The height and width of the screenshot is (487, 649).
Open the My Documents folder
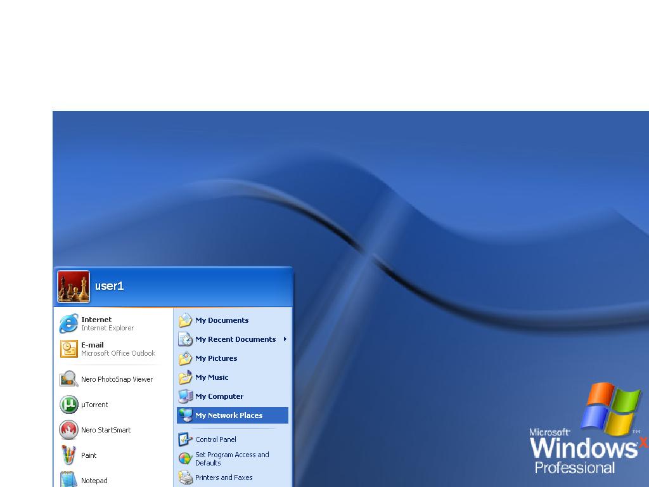221,320
